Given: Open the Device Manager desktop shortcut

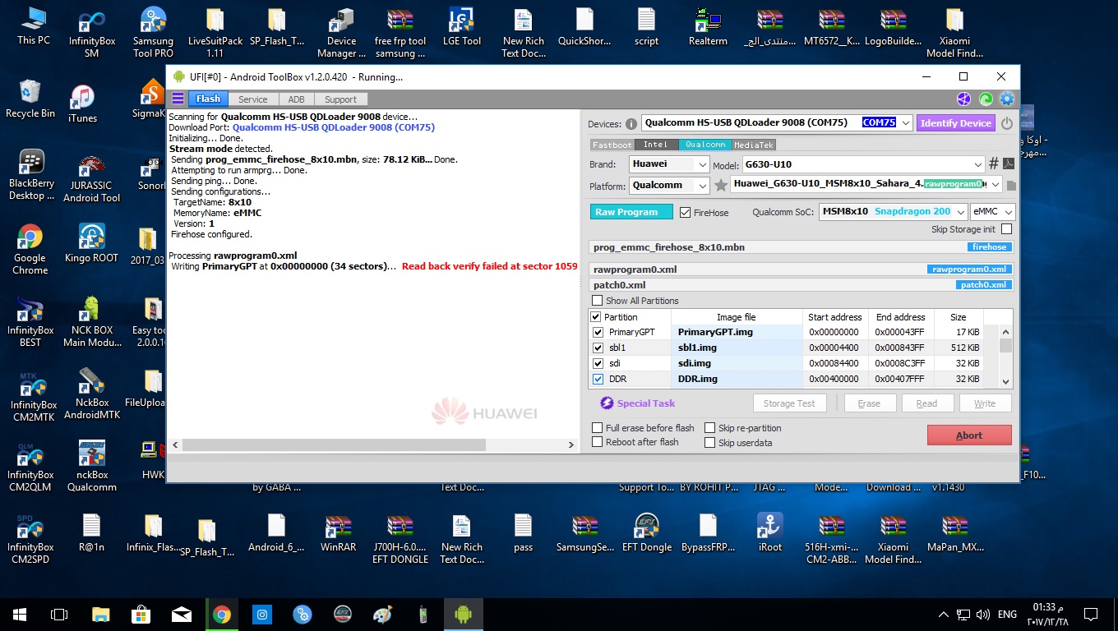Looking at the screenshot, I should (342, 33).
